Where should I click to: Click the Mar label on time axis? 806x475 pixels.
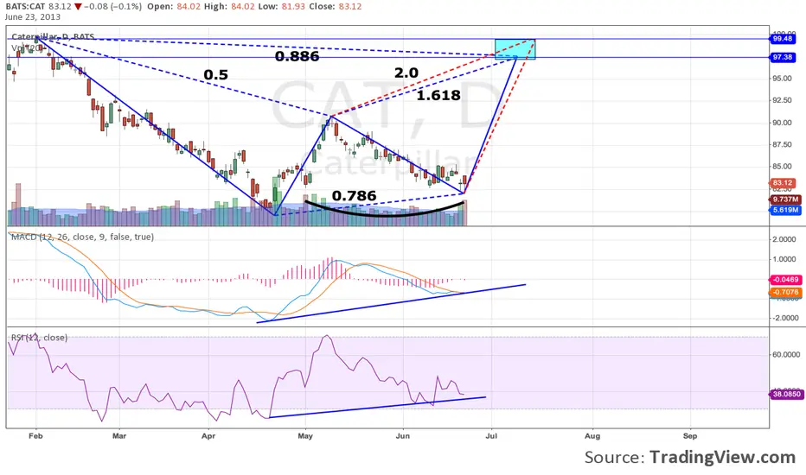[119, 436]
